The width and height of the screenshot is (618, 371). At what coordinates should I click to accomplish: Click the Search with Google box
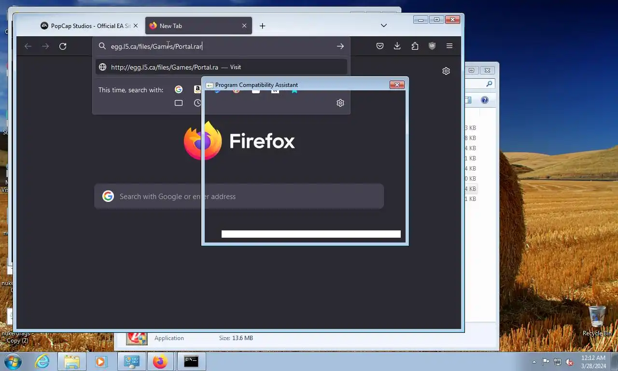239,196
